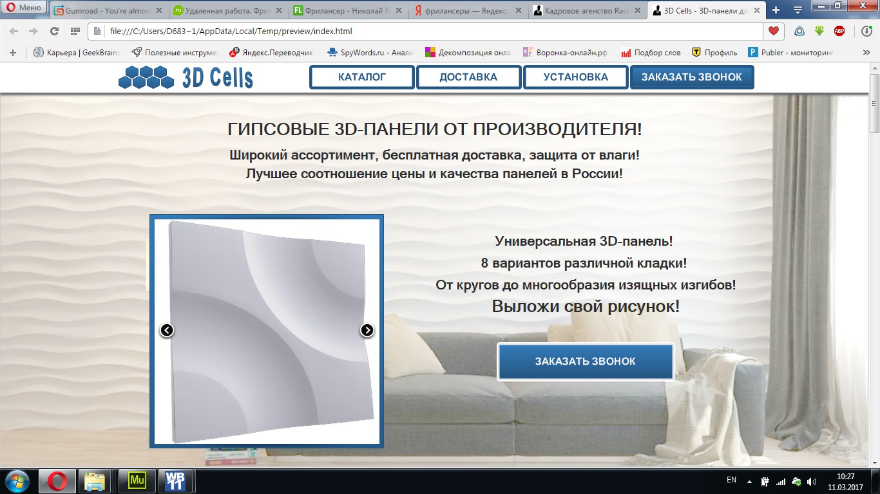880x494 pixels.
Task: Open Полезные инструменты bookmark
Action: click(175, 53)
